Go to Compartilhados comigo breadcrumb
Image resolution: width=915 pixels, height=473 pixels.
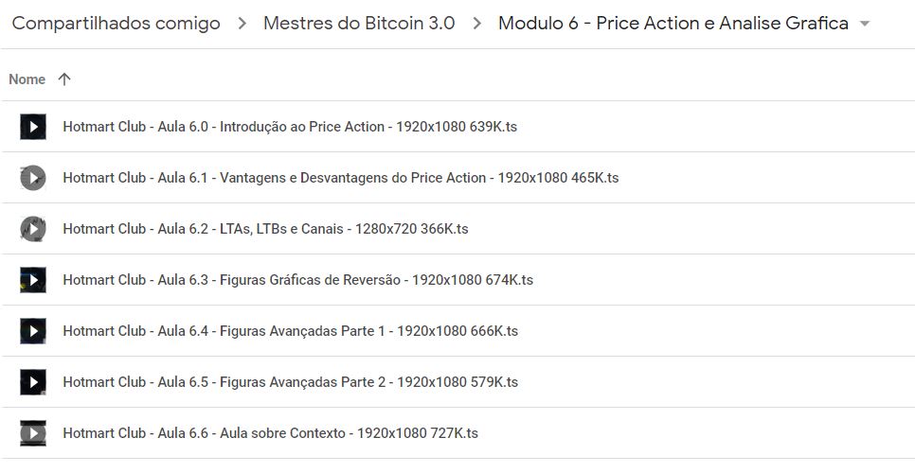pyautogui.click(x=116, y=24)
